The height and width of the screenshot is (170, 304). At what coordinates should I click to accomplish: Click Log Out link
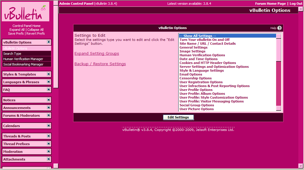[296, 4]
